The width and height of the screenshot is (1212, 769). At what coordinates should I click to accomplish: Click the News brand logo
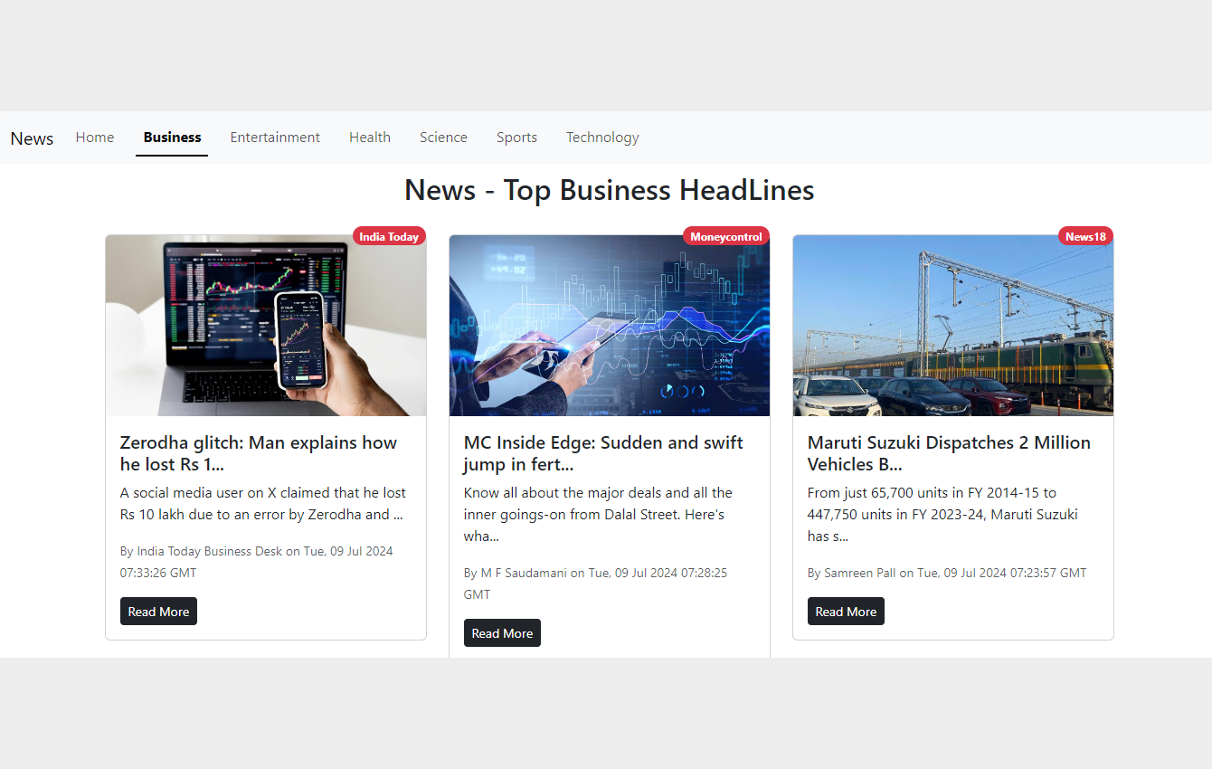tap(32, 138)
